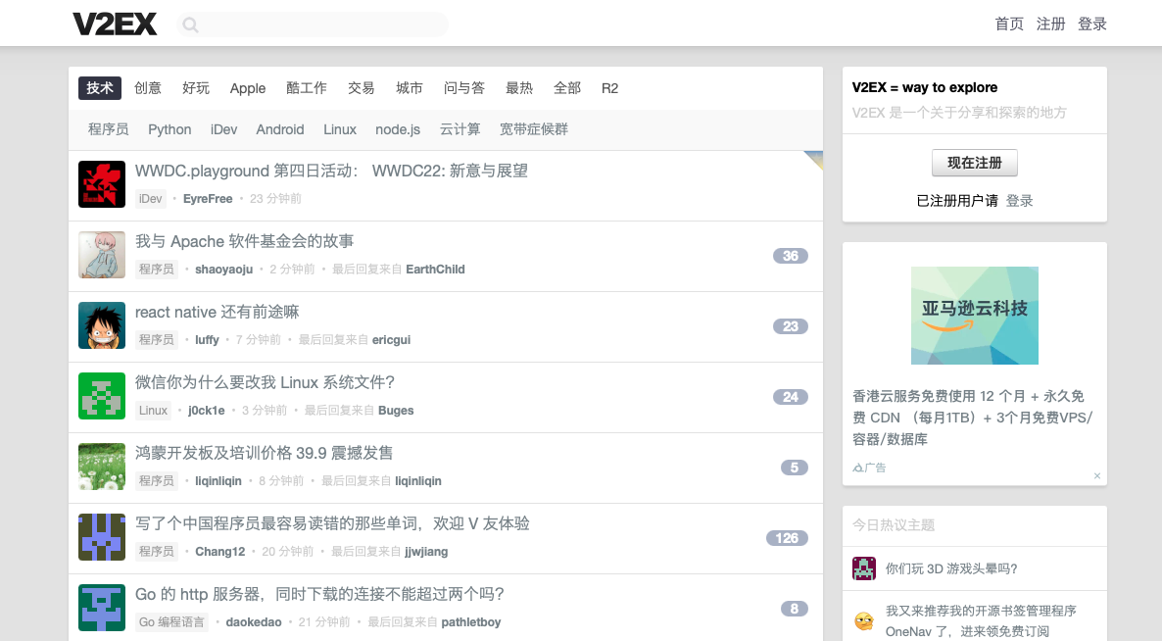Open topic 鸿蒙开发板及培训价格 39.9
The width and height of the screenshot is (1162, 641).
coord(264,453)
